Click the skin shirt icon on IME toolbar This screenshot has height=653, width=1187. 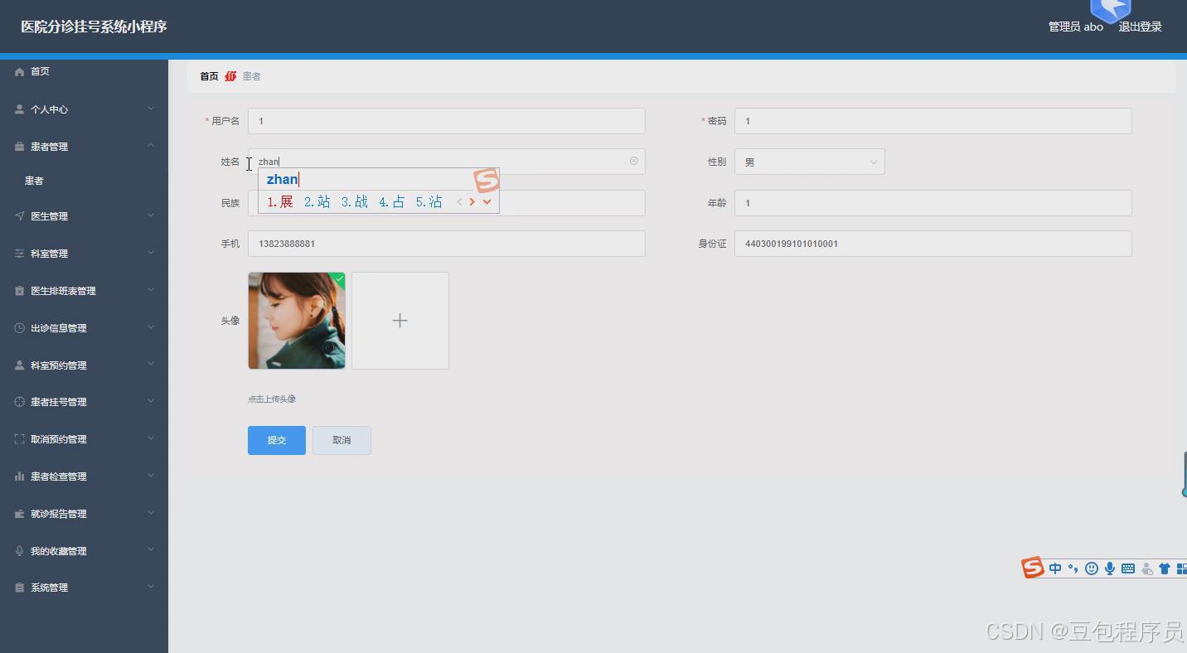pyautogui.click(x=1165, y=568)
